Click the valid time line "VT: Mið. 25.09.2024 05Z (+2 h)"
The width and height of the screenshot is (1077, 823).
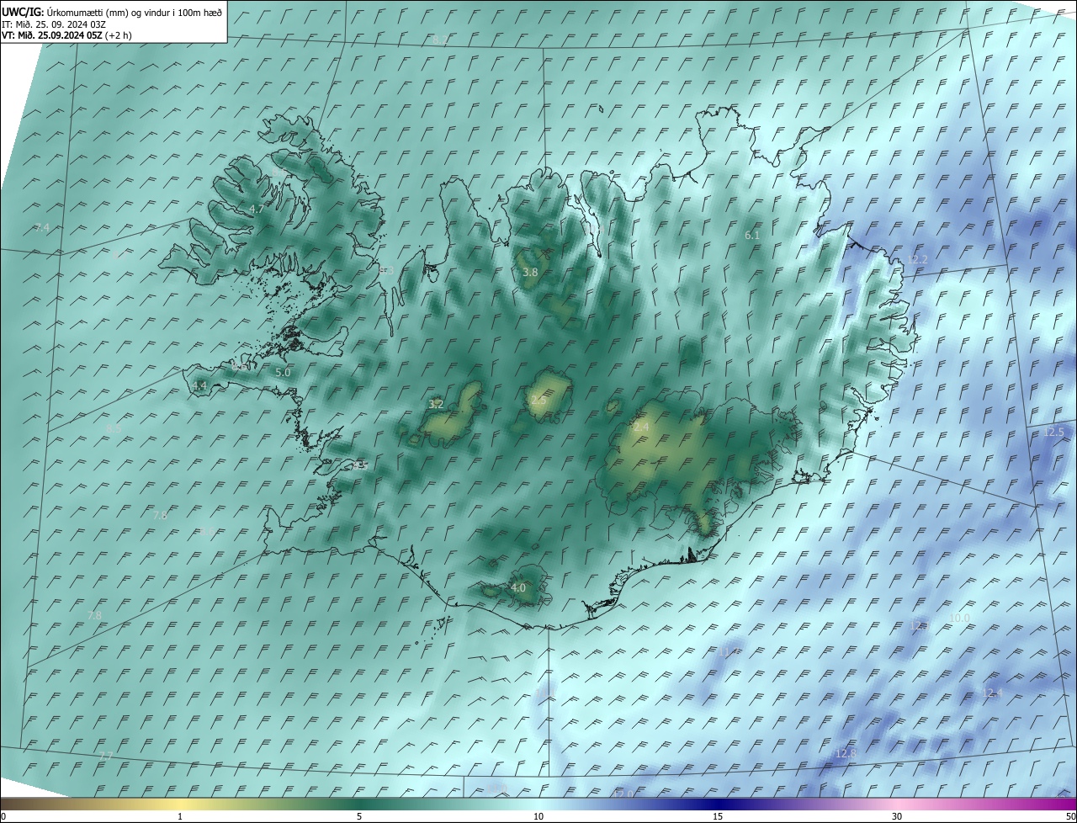point(66,35)
